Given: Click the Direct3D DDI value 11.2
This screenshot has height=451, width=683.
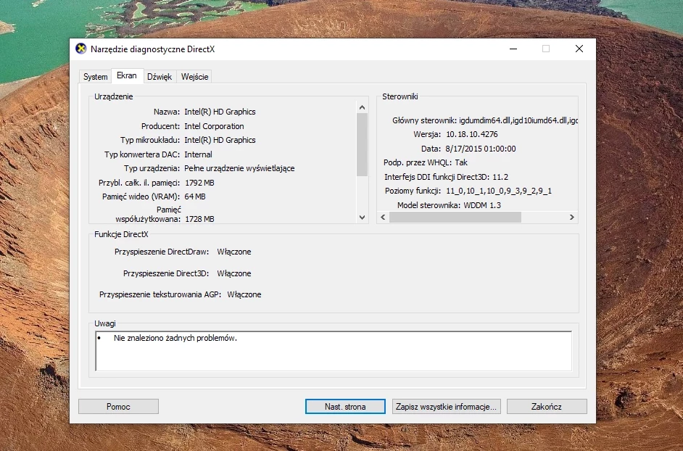Looking at the screenshot, I should click(x=500, y=178).
